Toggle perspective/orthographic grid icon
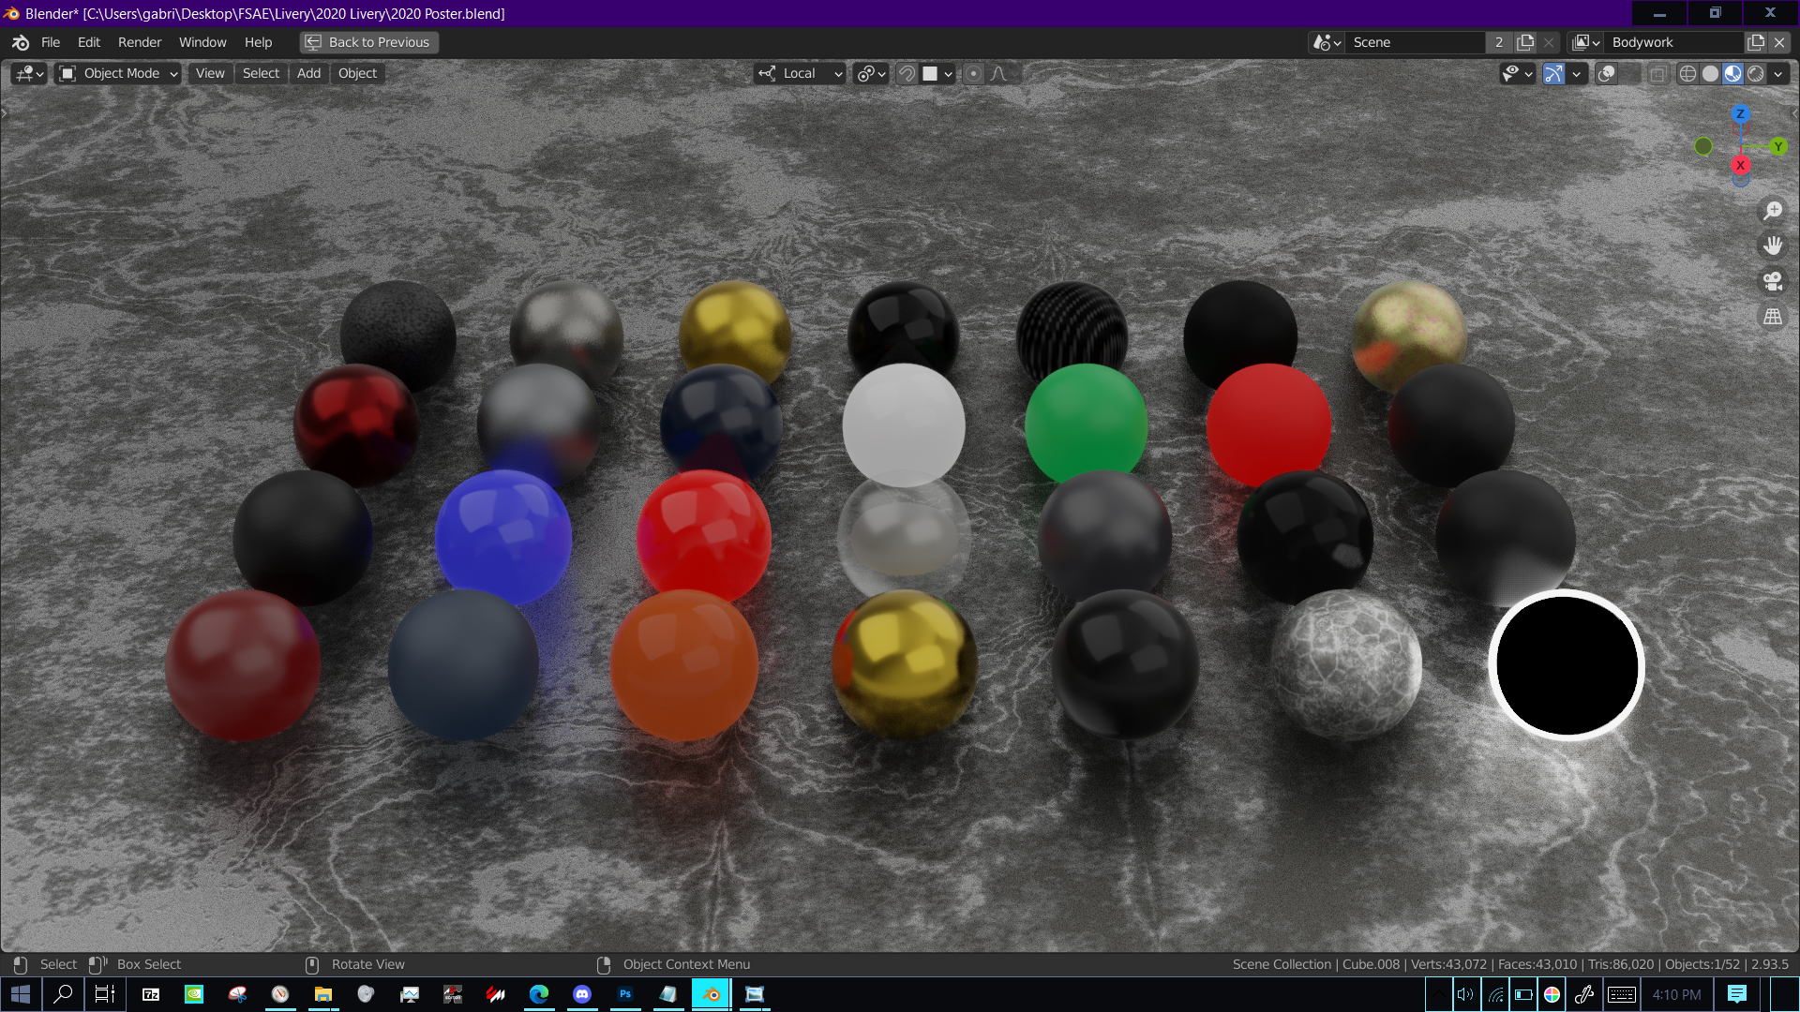This screenshot has height=1012, width=1800. (x=1773, y=317)
